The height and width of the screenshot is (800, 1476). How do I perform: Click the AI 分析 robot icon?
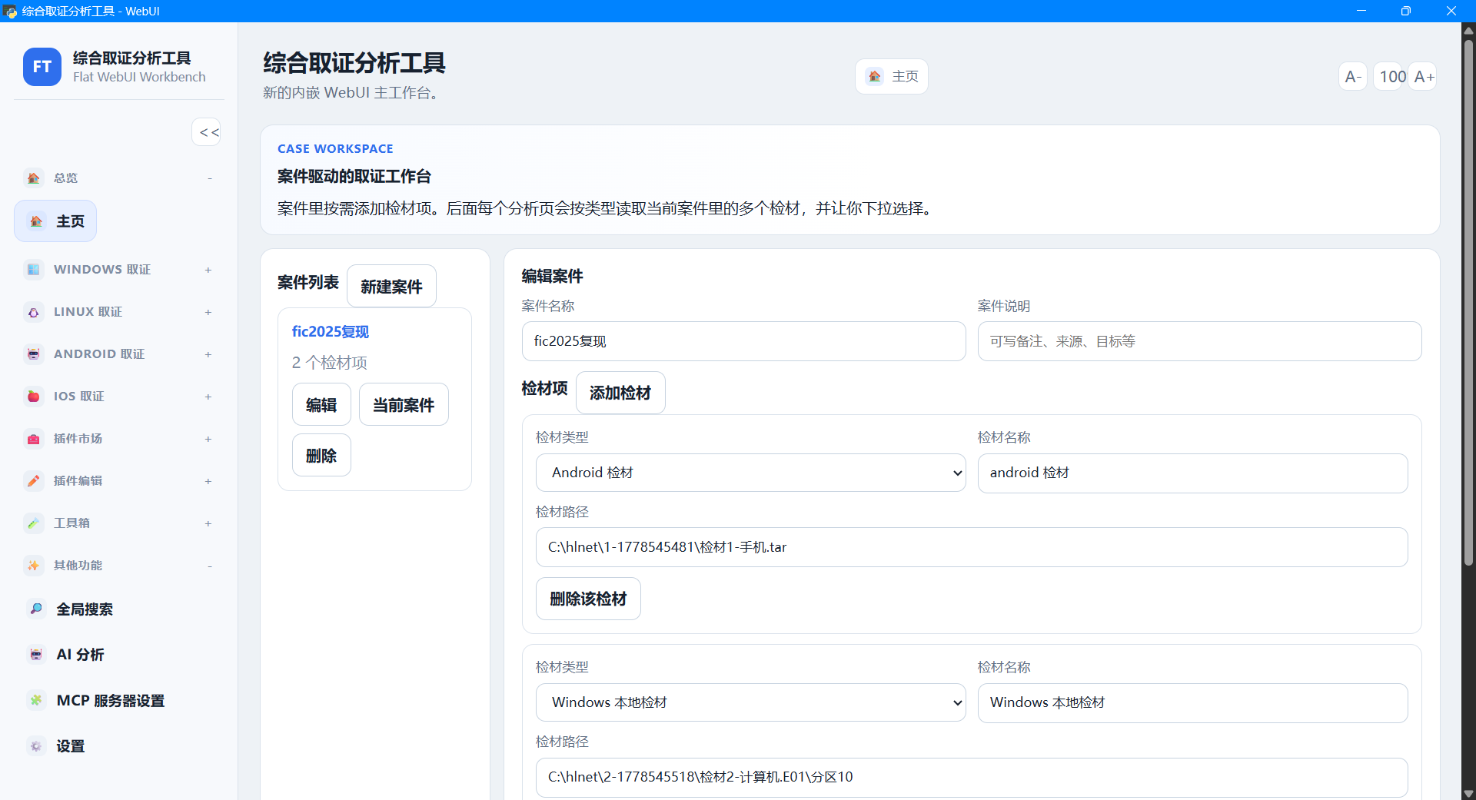(36, 655)
